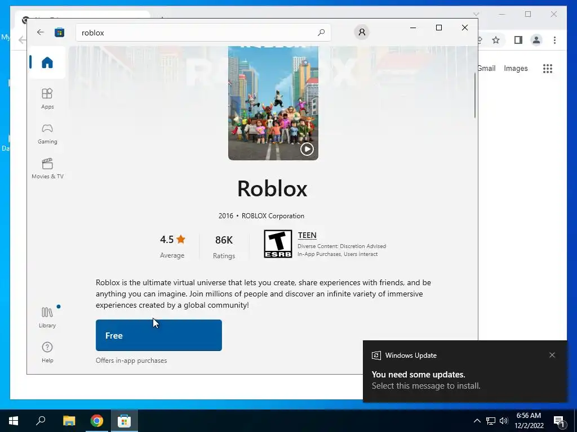The width and height of the screenshot is (577, 432).
Task: Maximize the Microsoft Store window
Action: [438, 28]
